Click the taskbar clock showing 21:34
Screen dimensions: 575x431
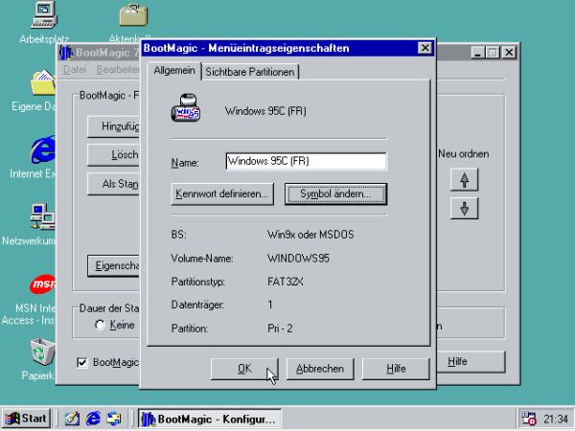coord(556,419)
